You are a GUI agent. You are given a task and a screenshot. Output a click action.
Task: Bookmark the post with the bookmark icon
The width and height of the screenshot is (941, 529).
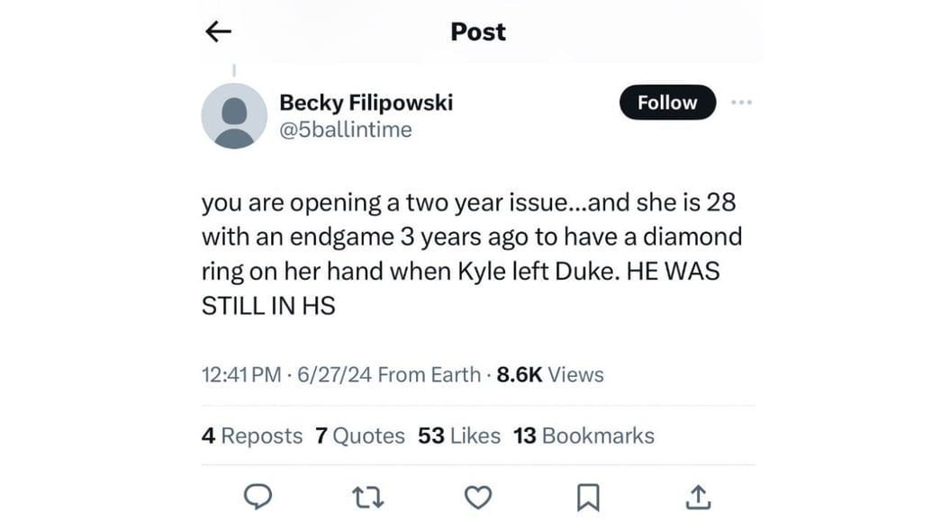tap(587, 497)
